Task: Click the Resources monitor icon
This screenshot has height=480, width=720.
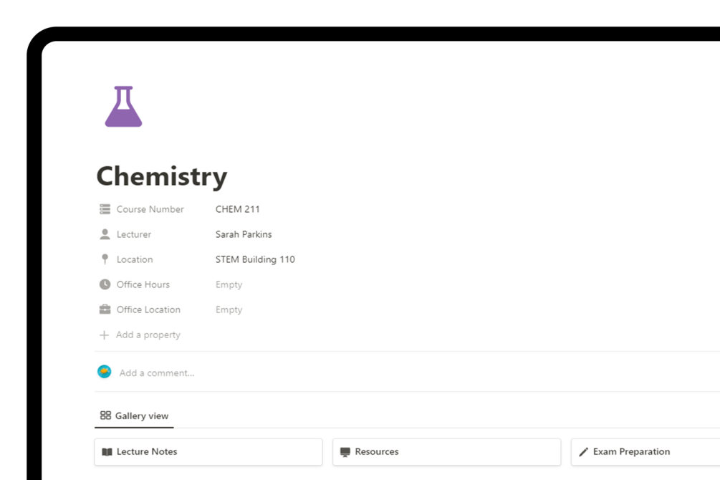Action: [x=345, y=452]
